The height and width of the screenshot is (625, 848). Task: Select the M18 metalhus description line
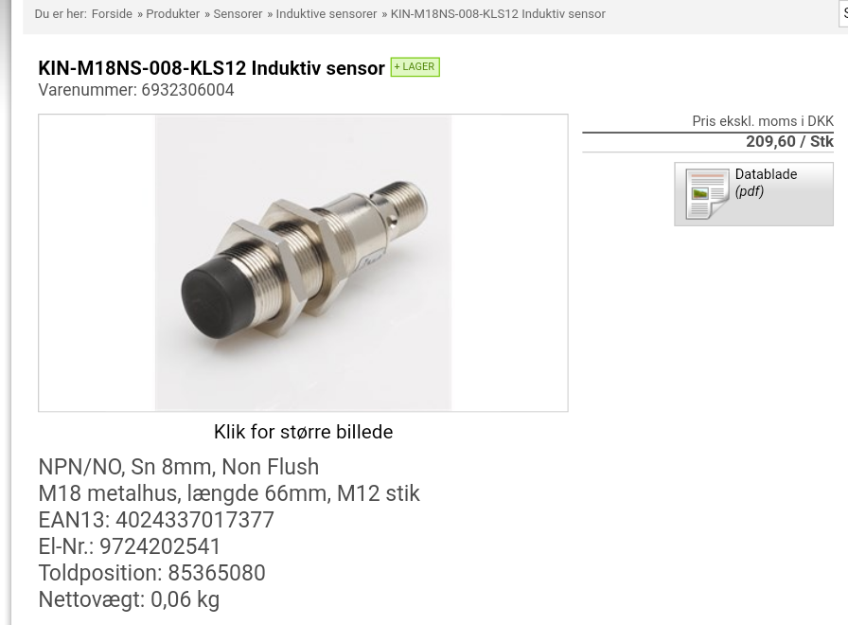tap(229, 493)
